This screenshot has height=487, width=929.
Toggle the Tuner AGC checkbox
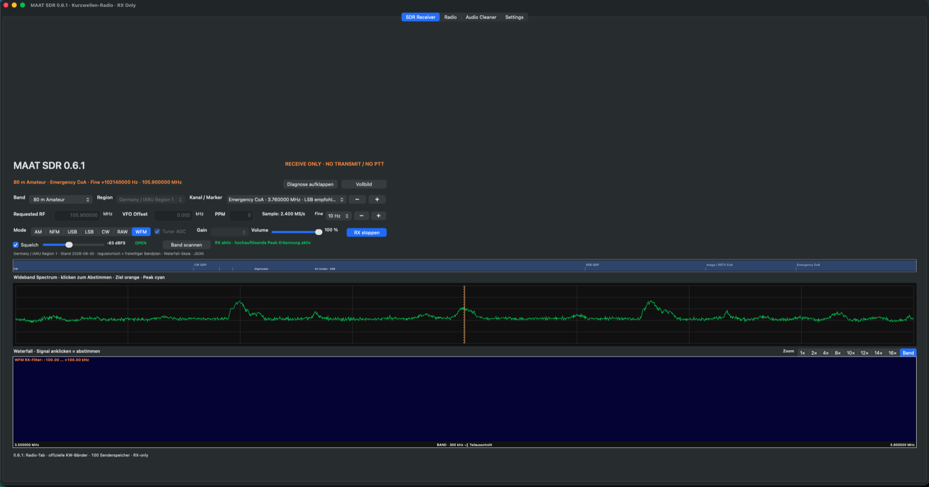point(157,232)
